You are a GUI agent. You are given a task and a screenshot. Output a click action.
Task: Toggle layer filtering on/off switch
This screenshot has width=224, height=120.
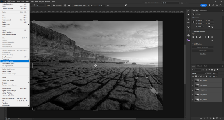click(218, 69)
